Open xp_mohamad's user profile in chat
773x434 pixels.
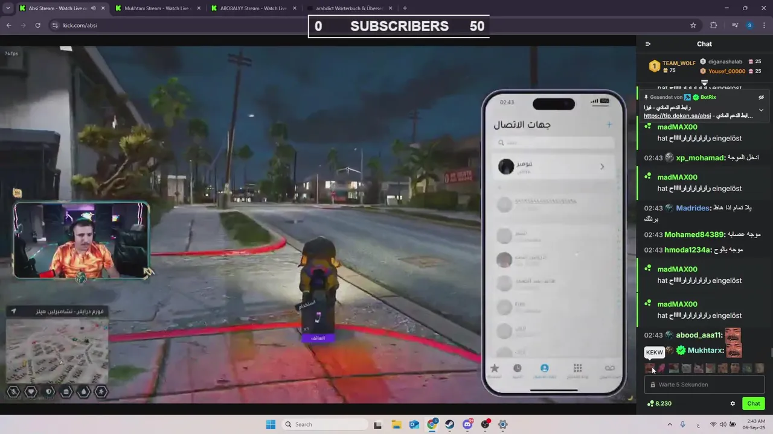coord(700,158)
